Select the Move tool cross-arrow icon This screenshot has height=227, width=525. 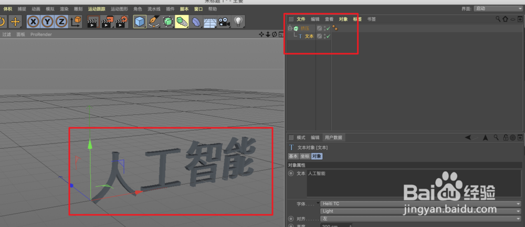click(x=15, y=22)
